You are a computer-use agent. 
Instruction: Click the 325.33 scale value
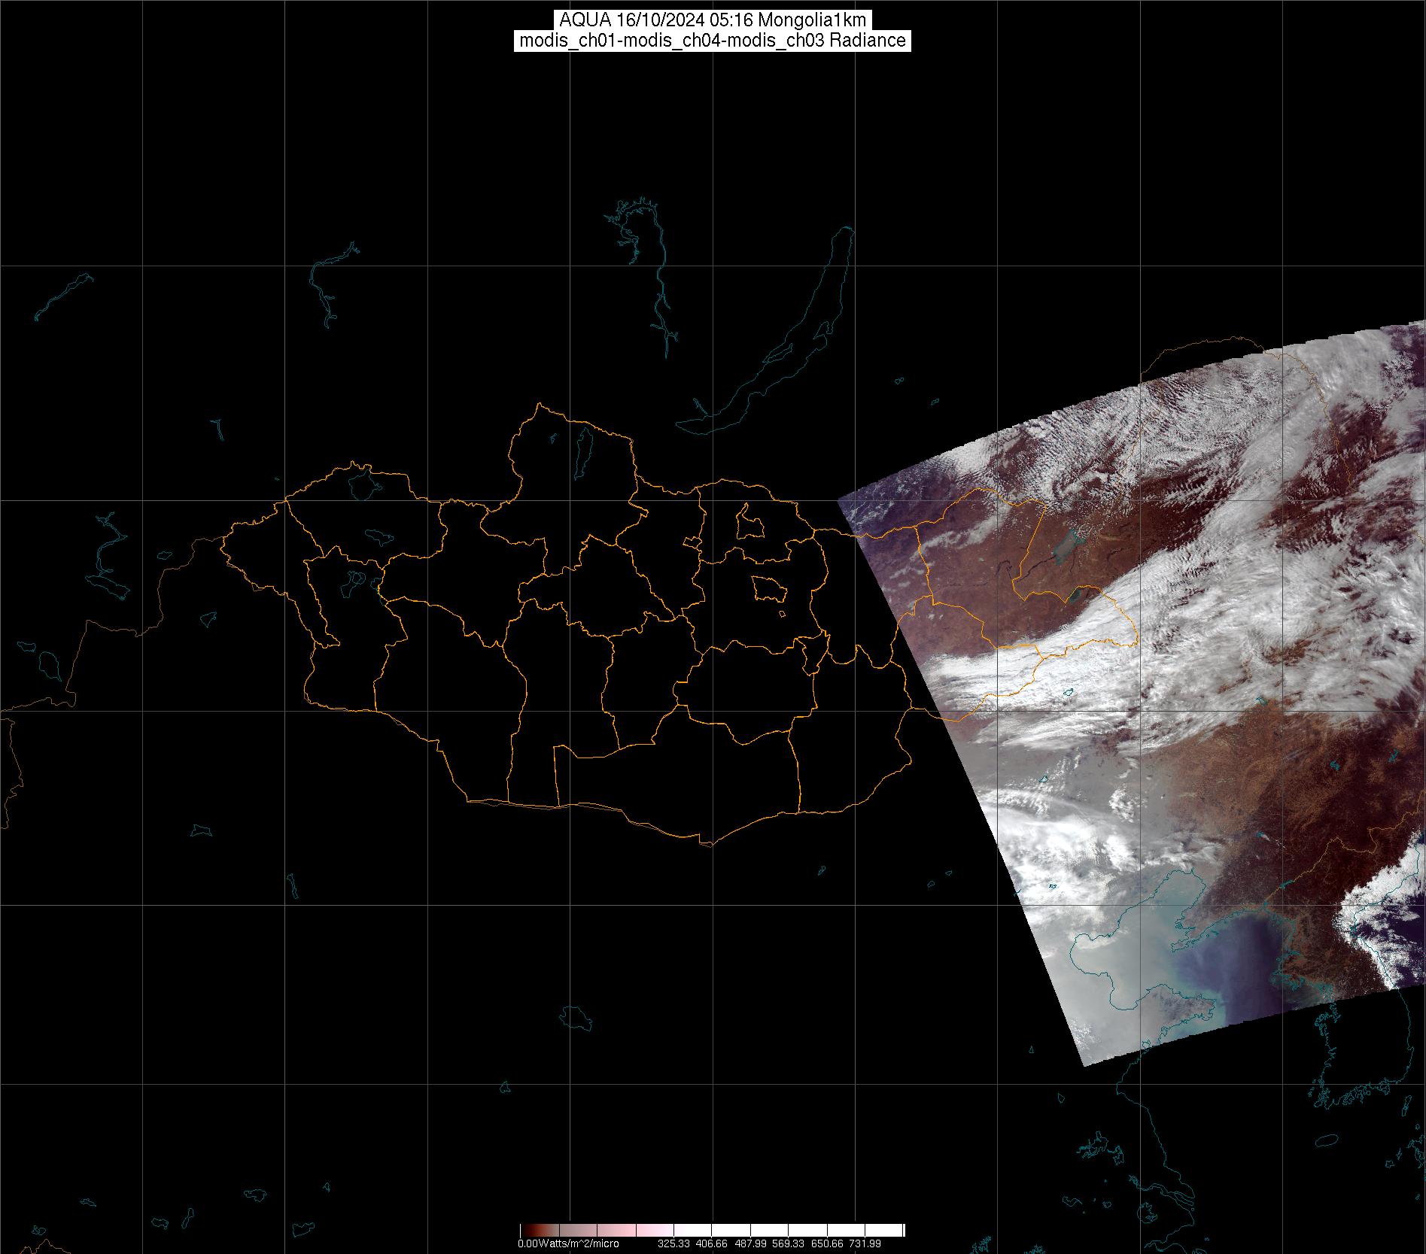673,1244
